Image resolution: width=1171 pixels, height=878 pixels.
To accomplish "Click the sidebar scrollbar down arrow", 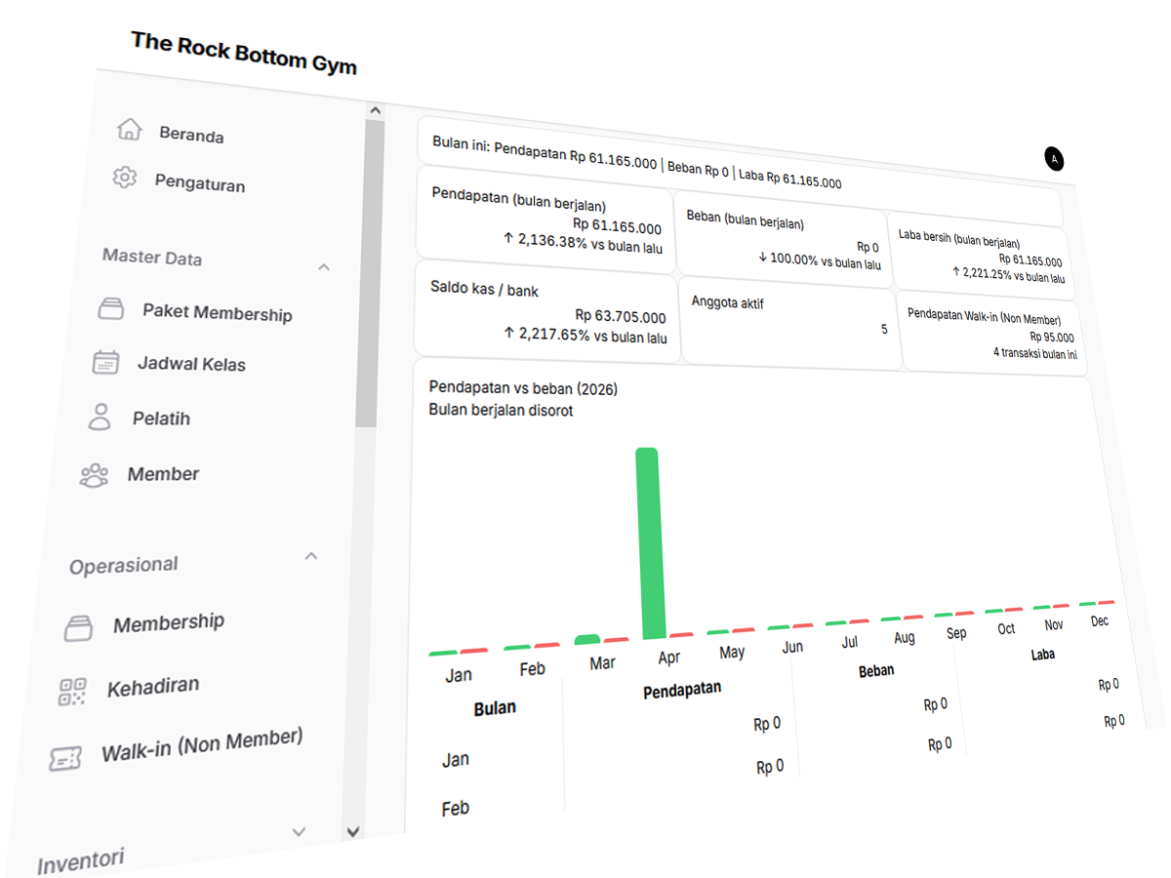I will point(353,831).
